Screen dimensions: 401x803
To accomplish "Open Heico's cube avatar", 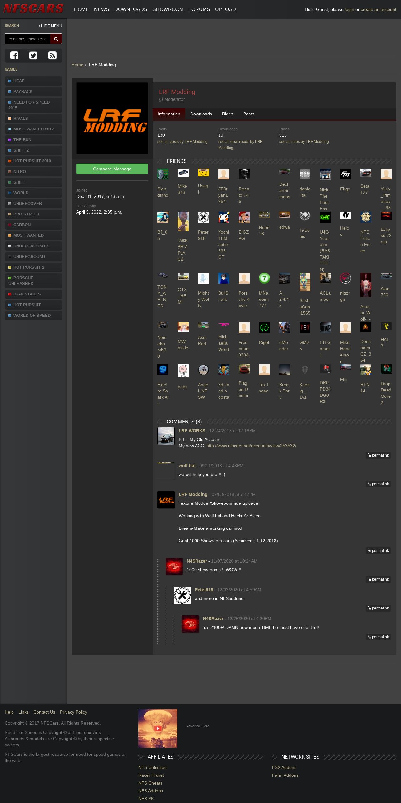I will [345, 215].
